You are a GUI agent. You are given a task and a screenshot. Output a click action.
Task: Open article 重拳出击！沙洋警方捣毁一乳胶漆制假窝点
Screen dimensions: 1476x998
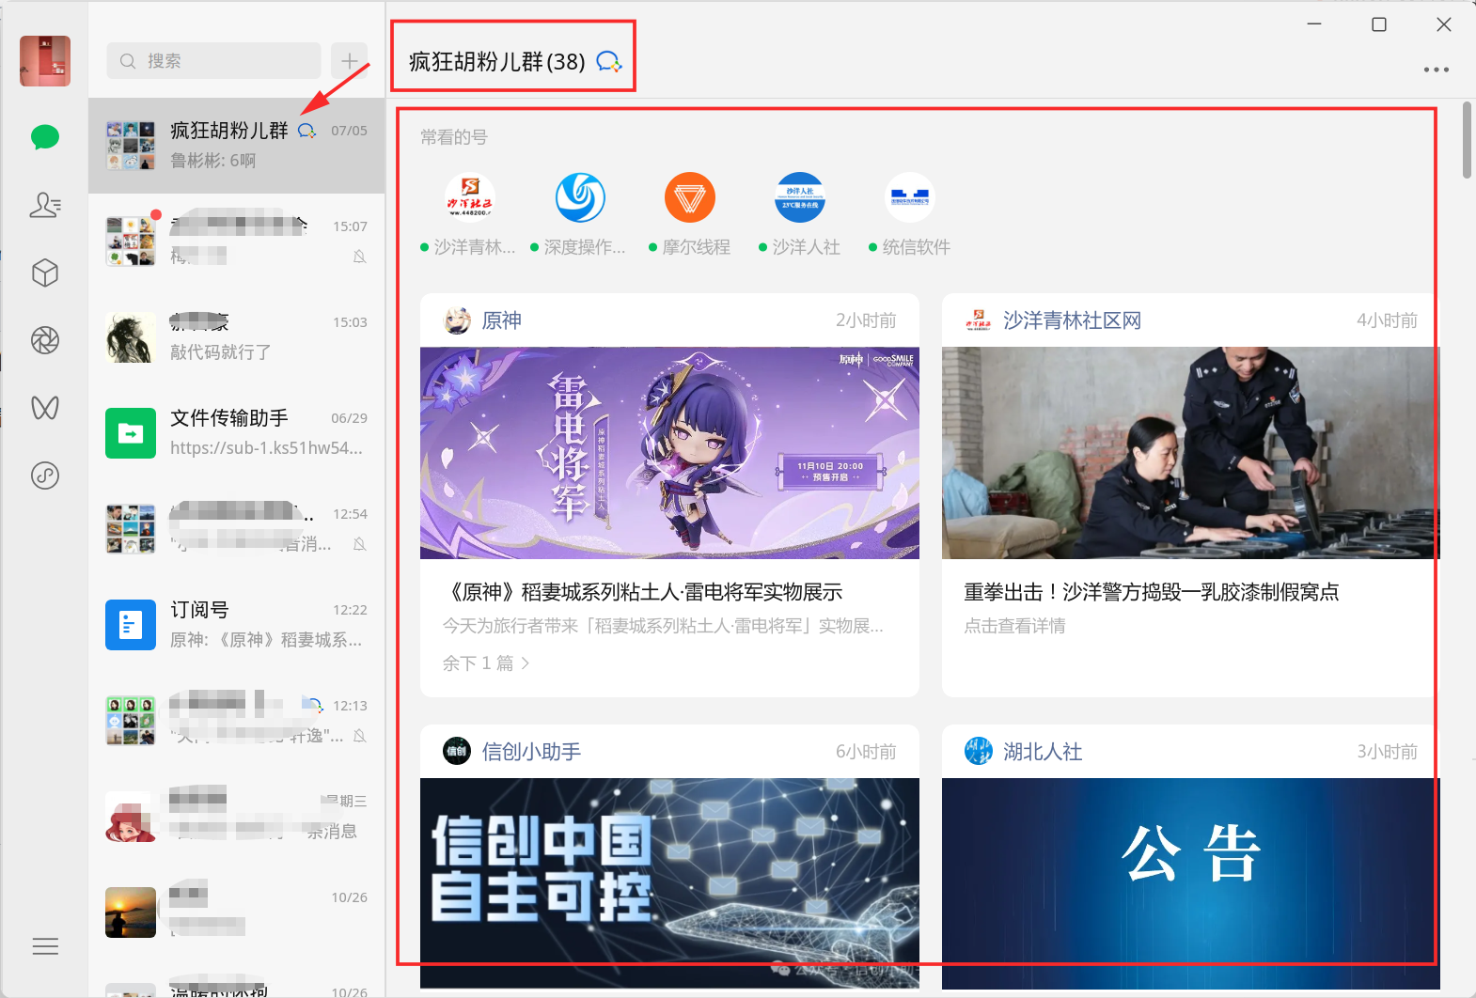pos(1152,592)
